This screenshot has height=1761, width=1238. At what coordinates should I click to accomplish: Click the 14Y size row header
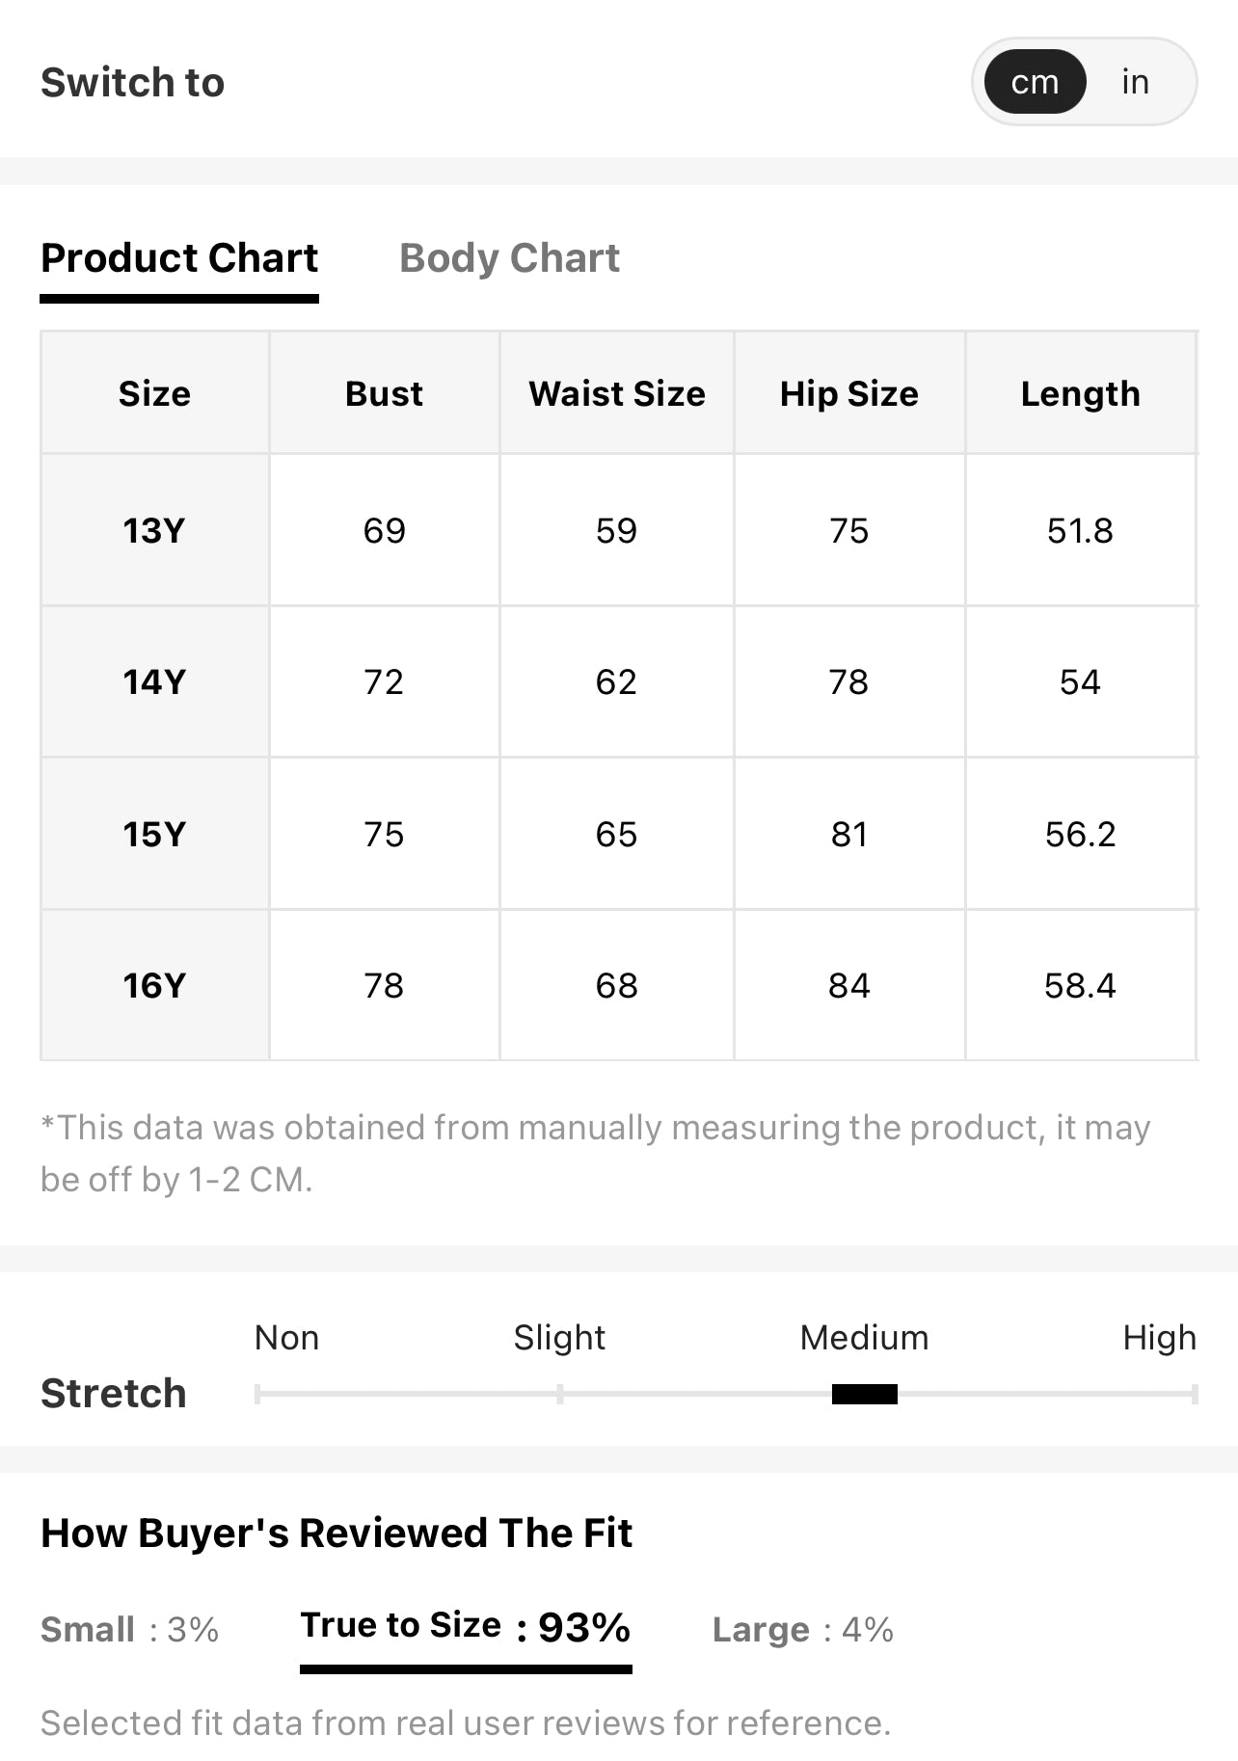[x=154, y=681]
